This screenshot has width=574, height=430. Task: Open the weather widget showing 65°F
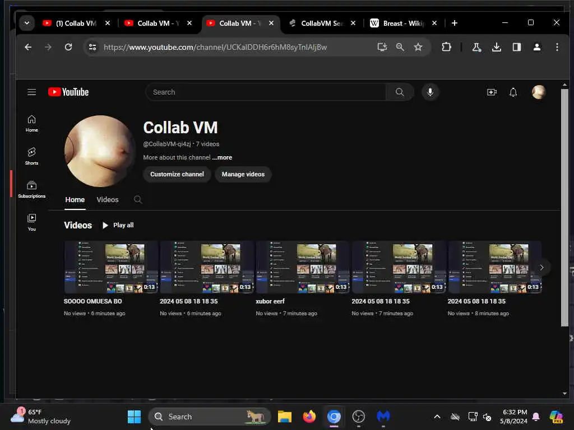click(x=40, y=417)
